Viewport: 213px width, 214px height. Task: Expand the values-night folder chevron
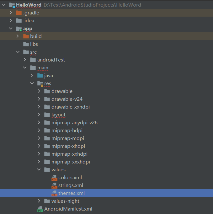click(39, 201)
